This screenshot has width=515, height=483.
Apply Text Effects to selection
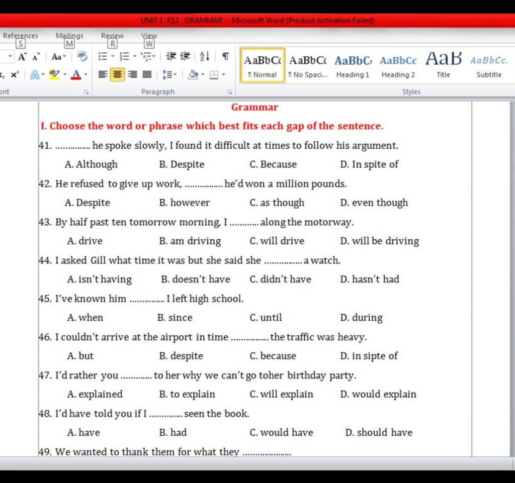point(35,75)
